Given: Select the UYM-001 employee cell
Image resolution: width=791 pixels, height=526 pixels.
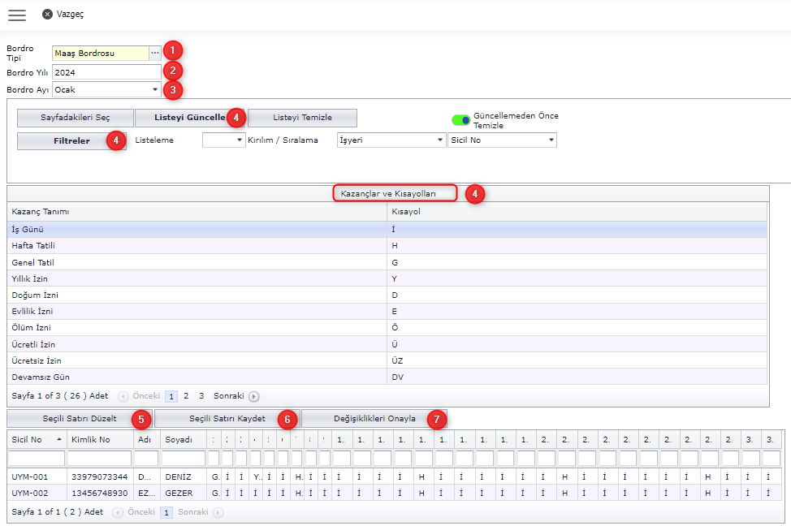Looking at the screenshot, I should coord(37,476).
